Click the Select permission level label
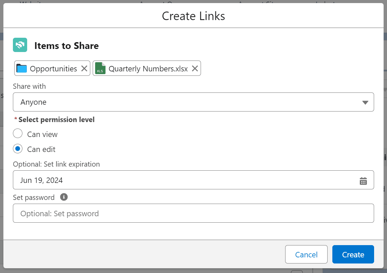 (56, 120)
